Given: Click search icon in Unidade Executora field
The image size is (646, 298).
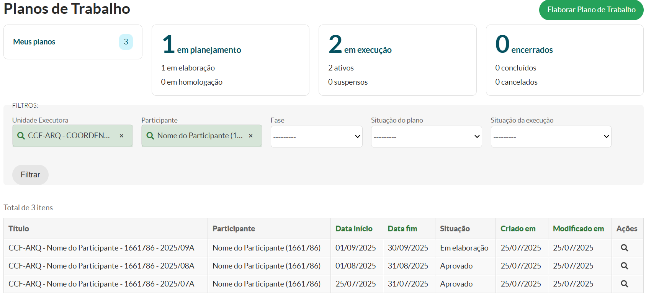Looking at the screenshot, I should coord(21,136).
